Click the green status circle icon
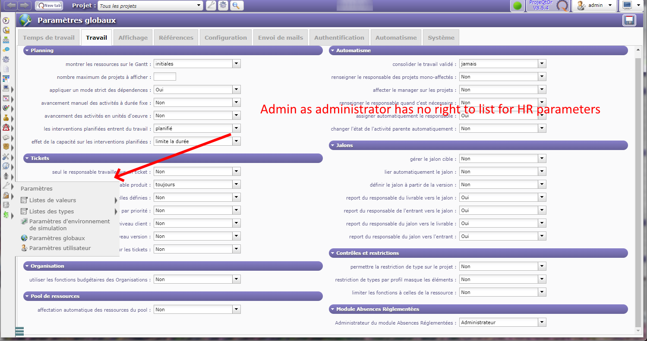This screenshot has width=647, height=341. click(517, 6)
